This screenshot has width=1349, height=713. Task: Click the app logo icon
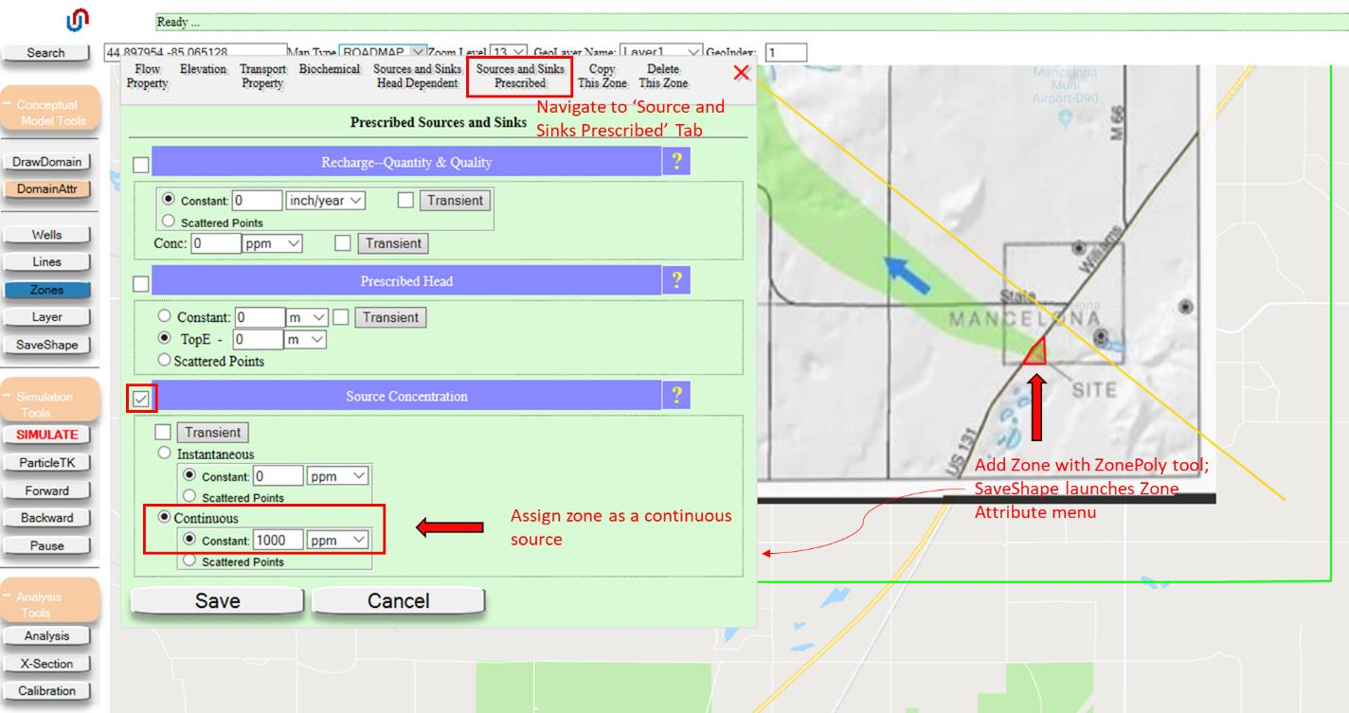78,19
